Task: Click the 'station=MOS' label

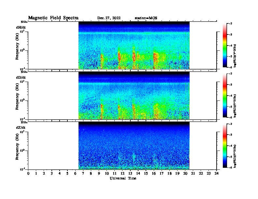Action: click(146, 18)
